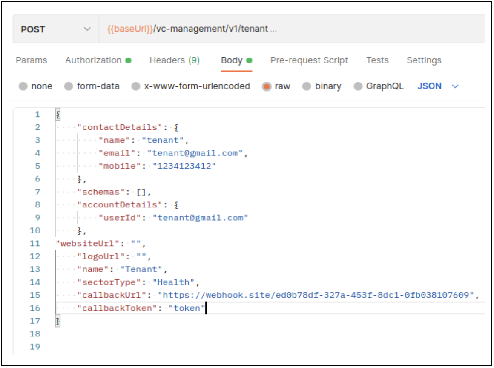Open the POST method dropdown
Screen dimensions: 494x368
pos(55,29)
